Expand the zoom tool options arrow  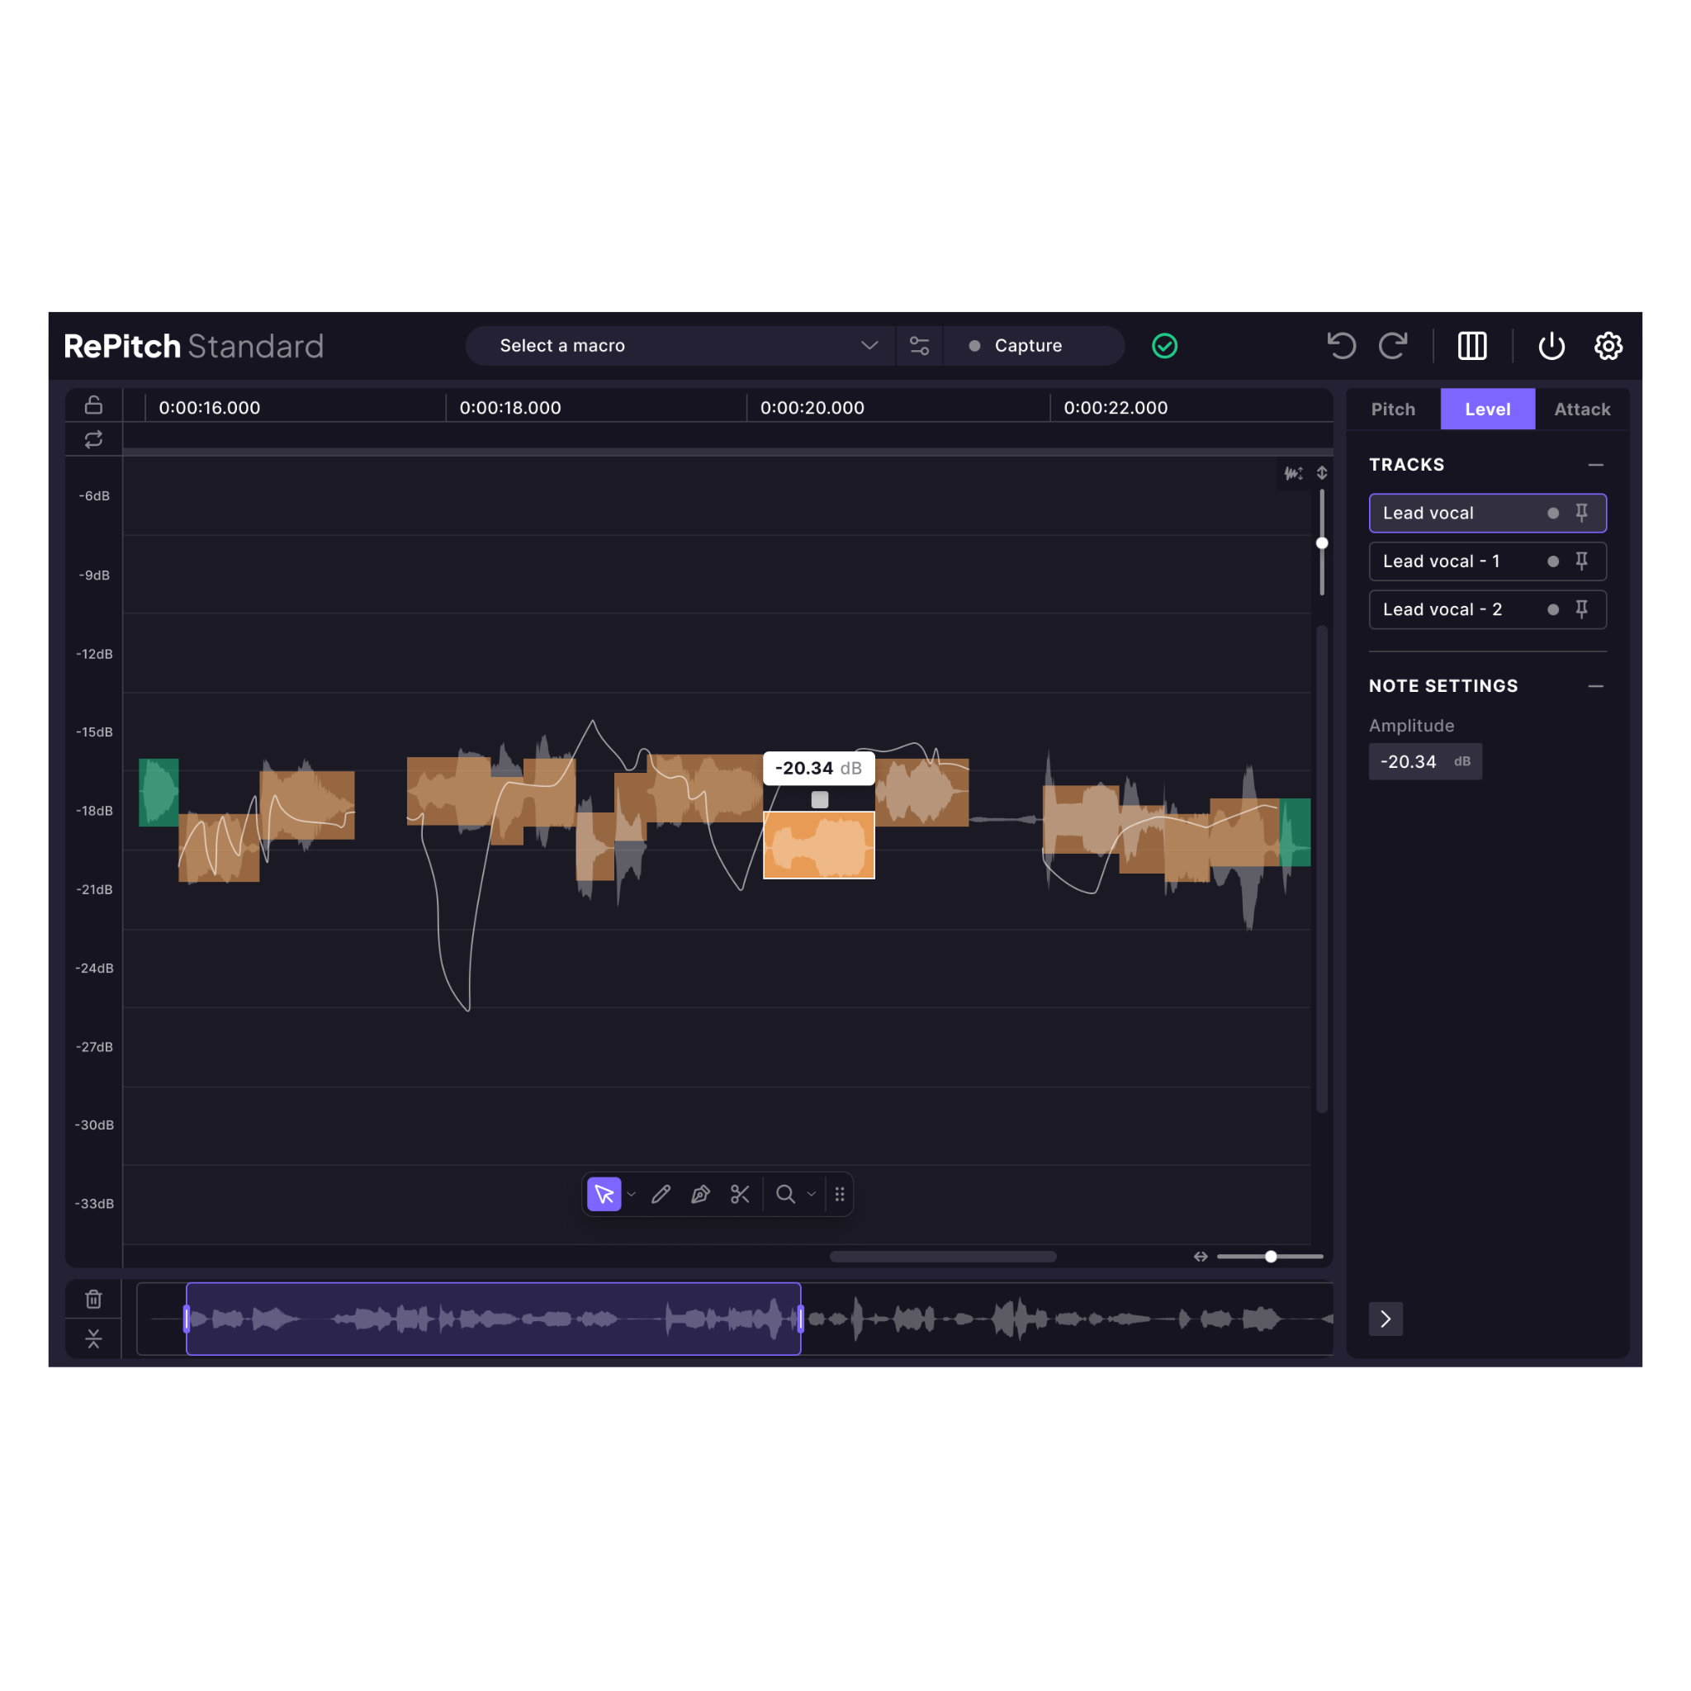[812, 1194]
